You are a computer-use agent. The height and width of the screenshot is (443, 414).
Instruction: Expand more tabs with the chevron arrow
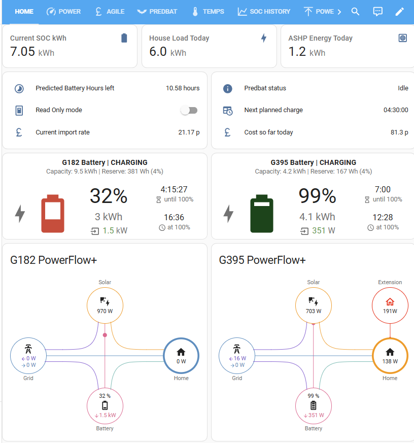[x=339, y=12]
